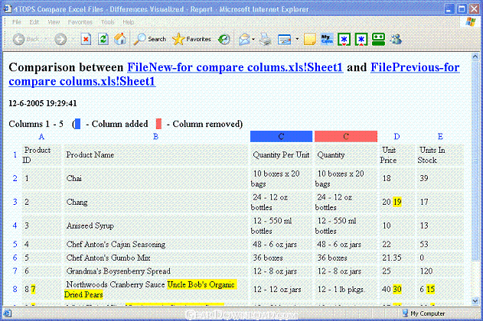Click column D header link
Image resolution: width=483 pixels, height=321 pixels.
(x=397, y=137)
